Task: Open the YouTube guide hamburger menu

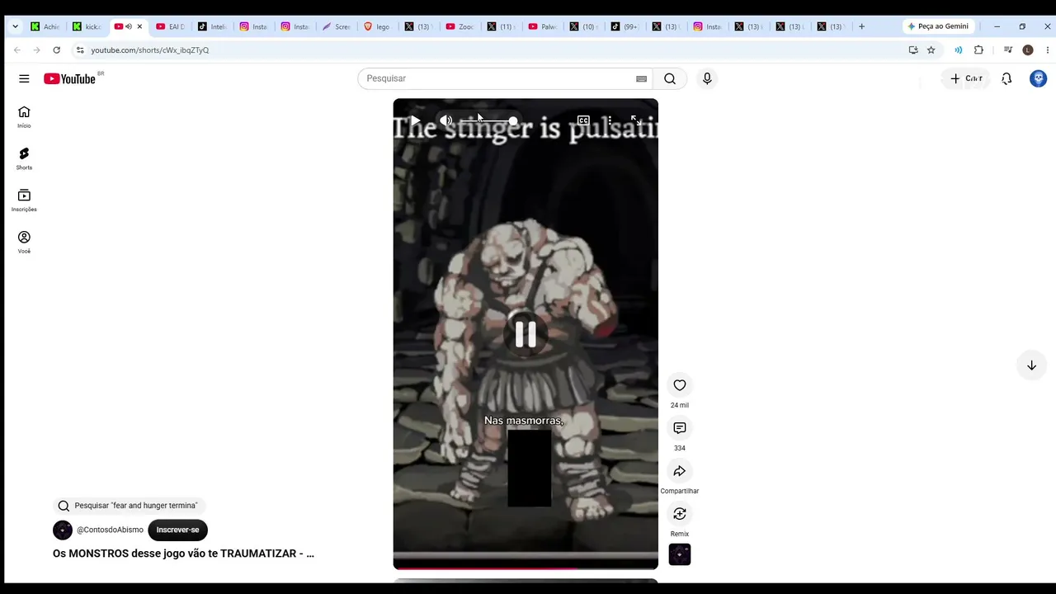Action: coord(24,78)
